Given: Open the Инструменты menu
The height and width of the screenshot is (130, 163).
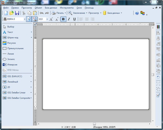Looking at the screenshot, I should point(67,8).
